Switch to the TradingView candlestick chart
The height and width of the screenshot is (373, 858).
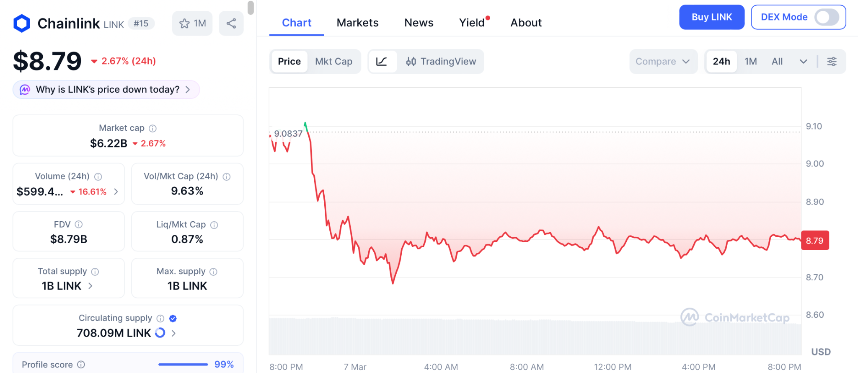[441, 62]
